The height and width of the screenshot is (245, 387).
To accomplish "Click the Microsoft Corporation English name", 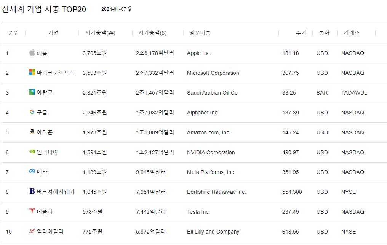I will [213, 73].
